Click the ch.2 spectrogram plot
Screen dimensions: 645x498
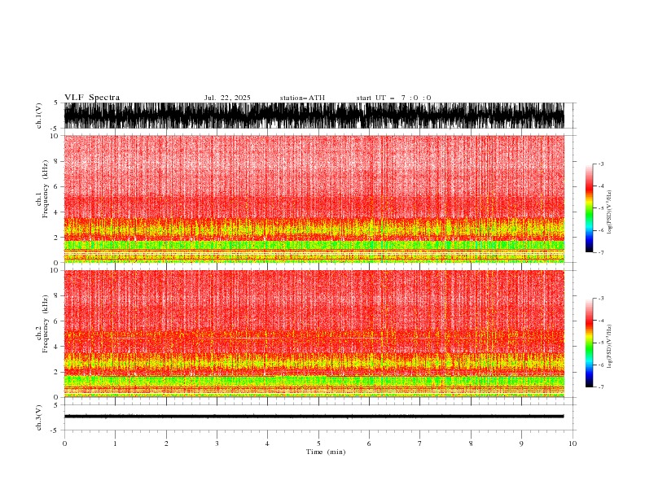314,334
